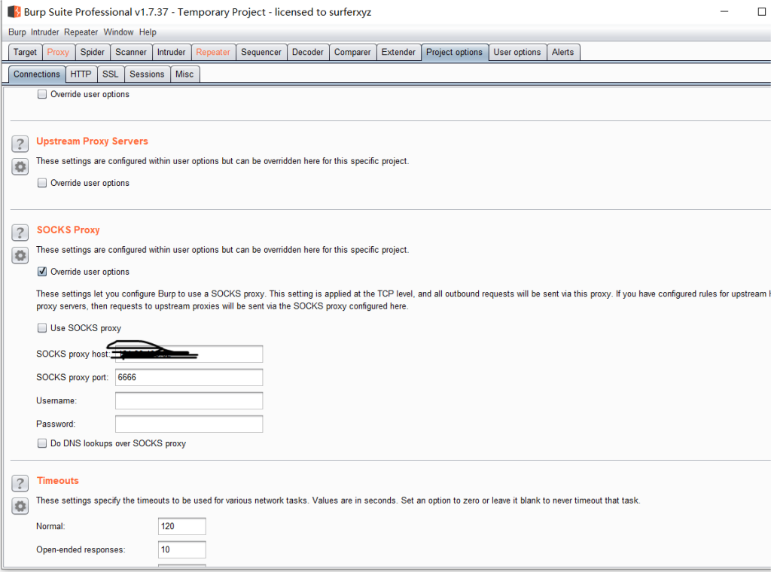
Task: Uncheck Override user options under SOCKS Proxy
Action: click(42, 272)
